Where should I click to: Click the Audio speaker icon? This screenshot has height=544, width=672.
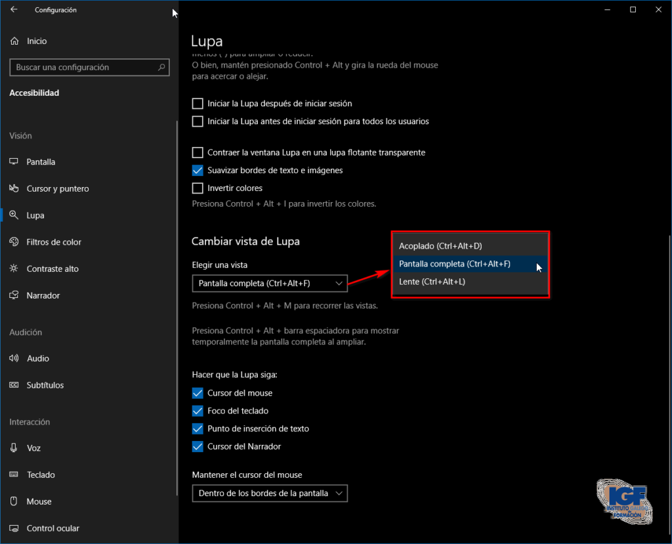coord(14,358)
